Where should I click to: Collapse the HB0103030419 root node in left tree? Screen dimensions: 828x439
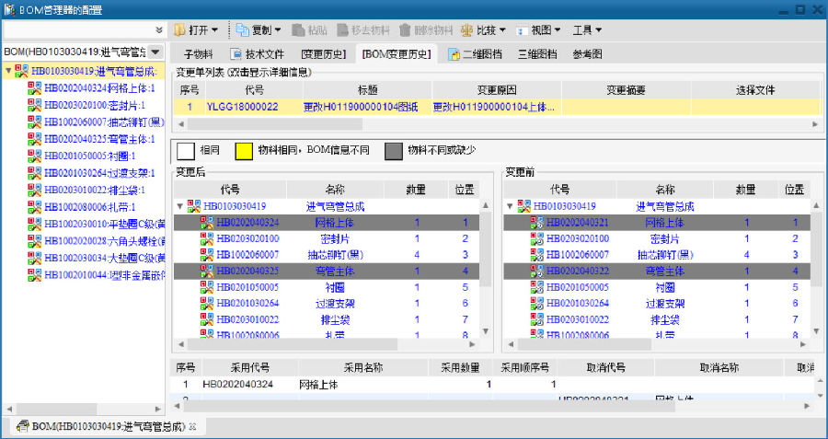(x=8, y=70)
